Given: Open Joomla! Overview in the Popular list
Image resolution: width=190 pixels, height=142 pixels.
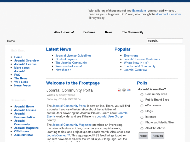Looking at the screenshot, I should 135,70.
